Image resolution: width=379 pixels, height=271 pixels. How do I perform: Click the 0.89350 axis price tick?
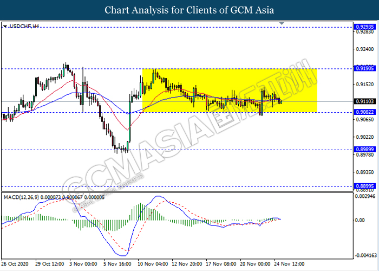pyautogui.click(x=365, y=172)
